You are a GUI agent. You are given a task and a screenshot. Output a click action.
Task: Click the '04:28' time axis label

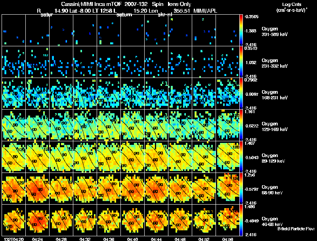61,239
